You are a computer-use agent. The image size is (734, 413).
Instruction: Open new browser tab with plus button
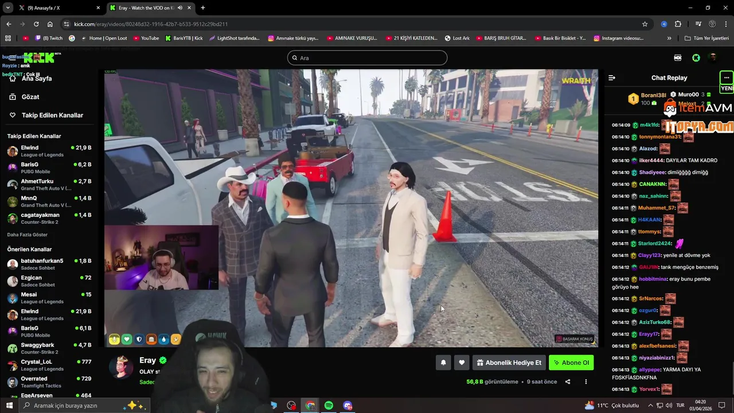202,8
